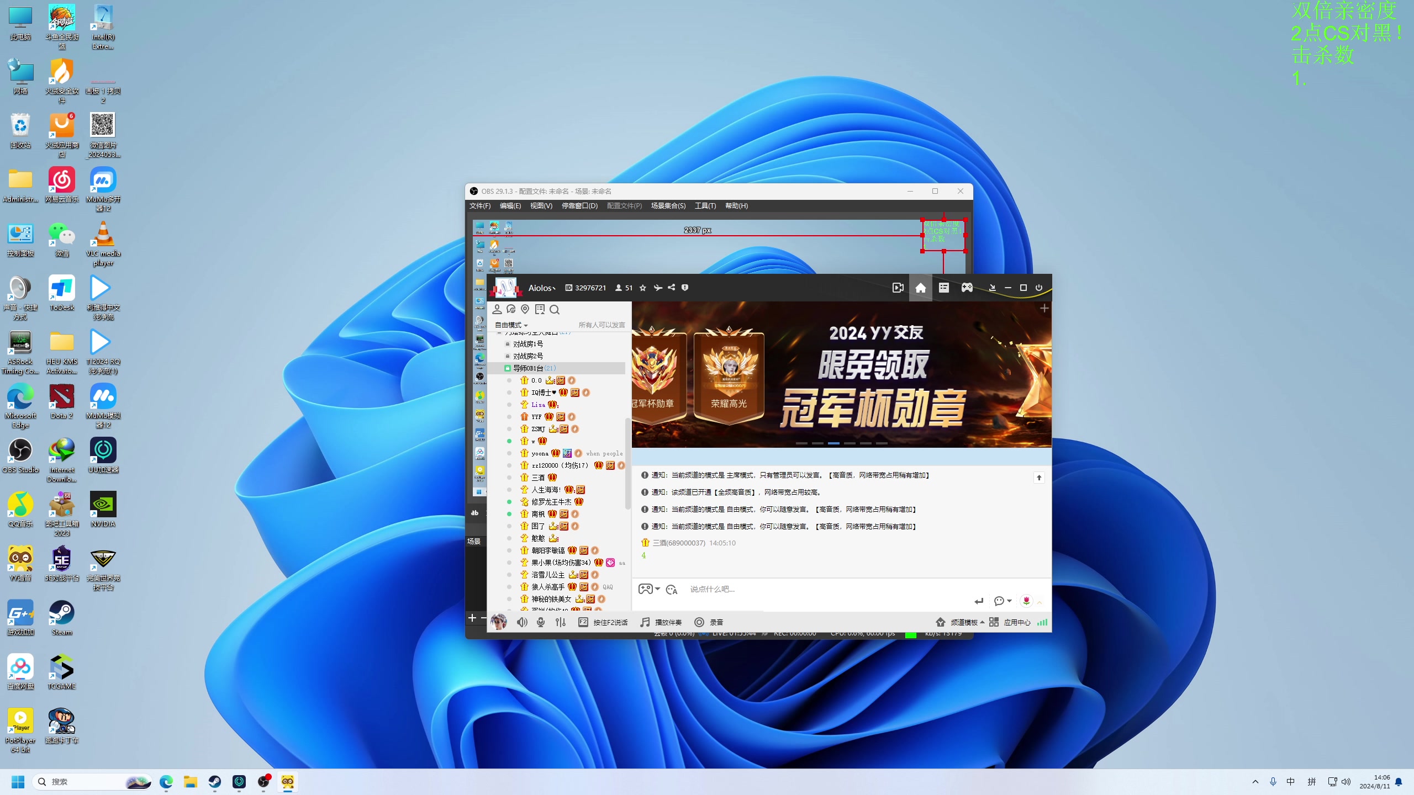Screen dimensions: 1414x795
Task: Click the power exit-channel icon in YY
Action: tap(1038, 288)
